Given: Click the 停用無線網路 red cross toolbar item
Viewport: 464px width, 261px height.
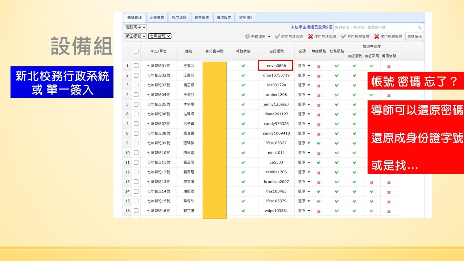Looking at the screenshot, I should click(x=322, y=37).
